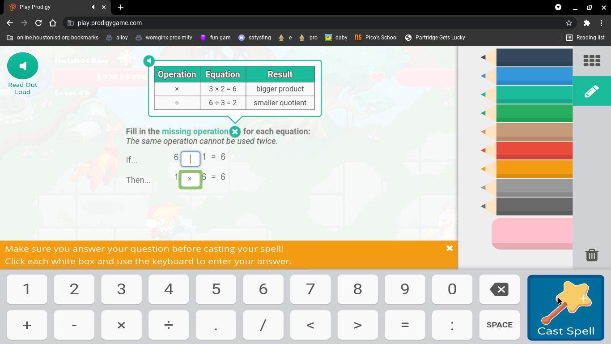The image size is (611, 344).
Task: Tap the SPACE key on keypad
Action: [500, 325]
